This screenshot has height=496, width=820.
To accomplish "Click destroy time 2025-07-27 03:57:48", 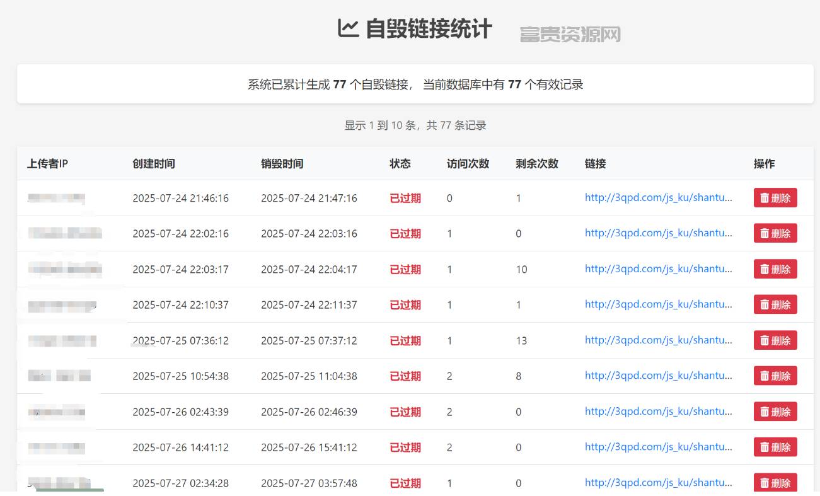I will [x=309, y=483].
